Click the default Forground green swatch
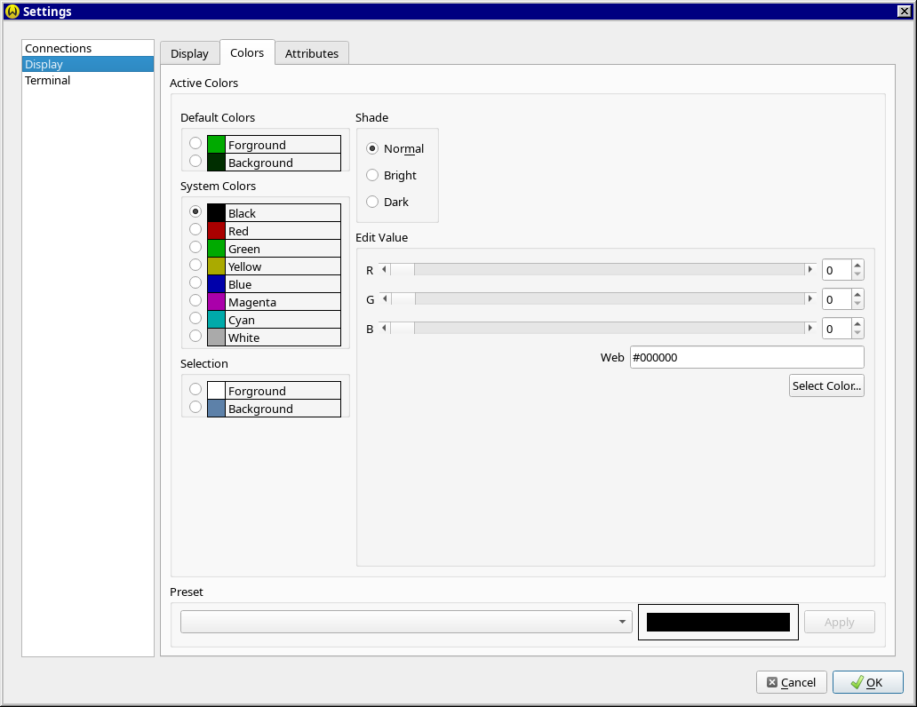This screenshot has width=917, height=707. pos(216,145)
